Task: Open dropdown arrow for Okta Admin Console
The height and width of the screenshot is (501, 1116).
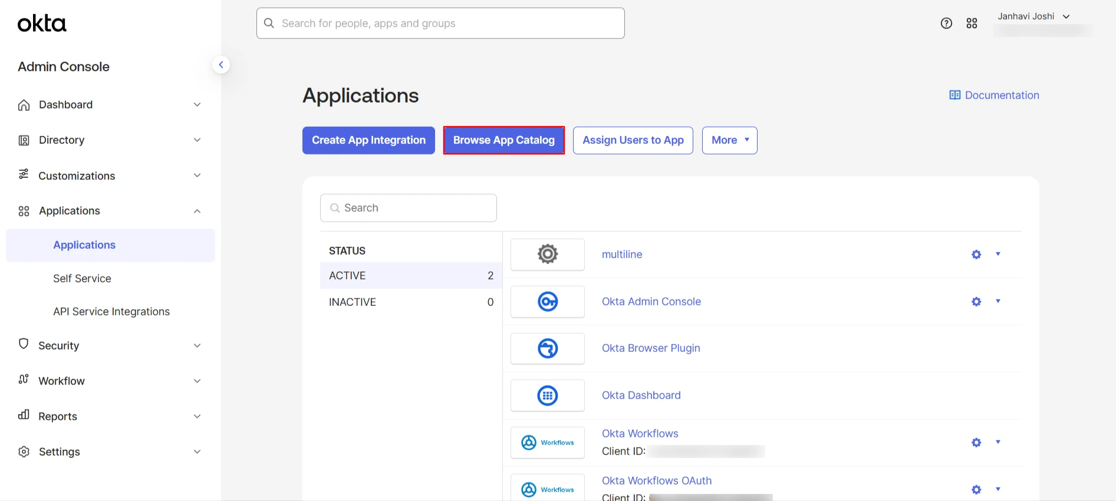Action: click(998, 301)
